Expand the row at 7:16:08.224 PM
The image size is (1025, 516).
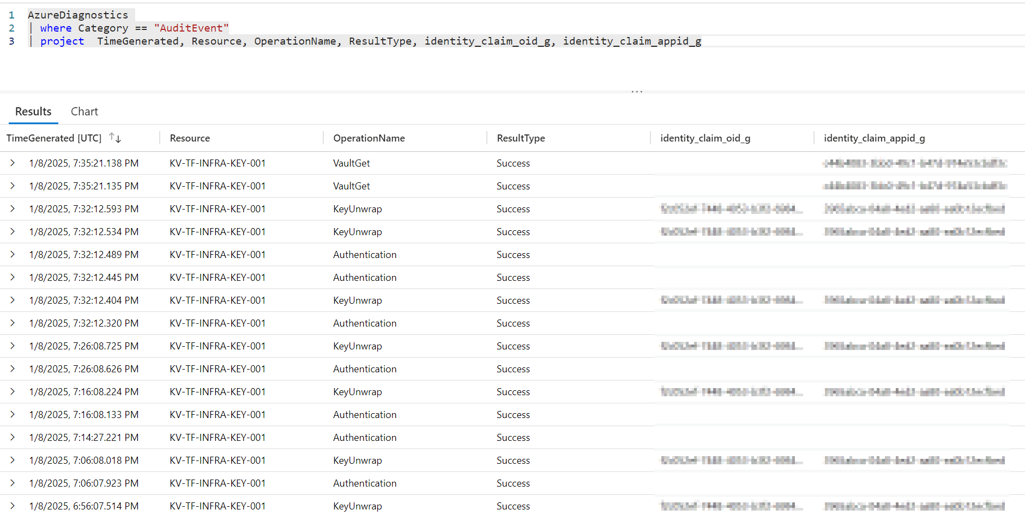[x=13, y=392]
